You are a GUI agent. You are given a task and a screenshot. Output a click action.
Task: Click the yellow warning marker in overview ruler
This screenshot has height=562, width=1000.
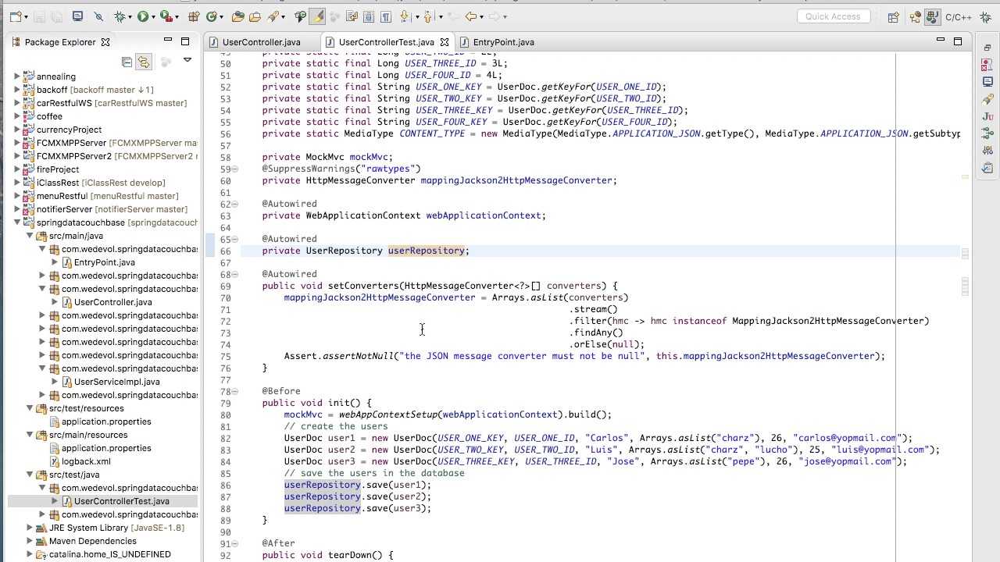coord(966,177)
